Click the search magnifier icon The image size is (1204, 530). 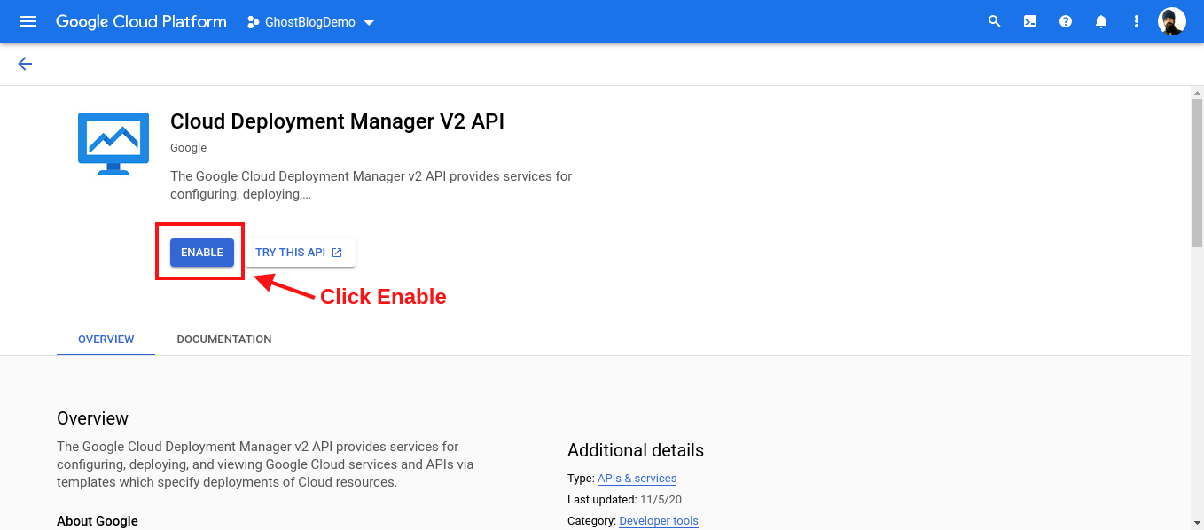[x=995, y=21]
